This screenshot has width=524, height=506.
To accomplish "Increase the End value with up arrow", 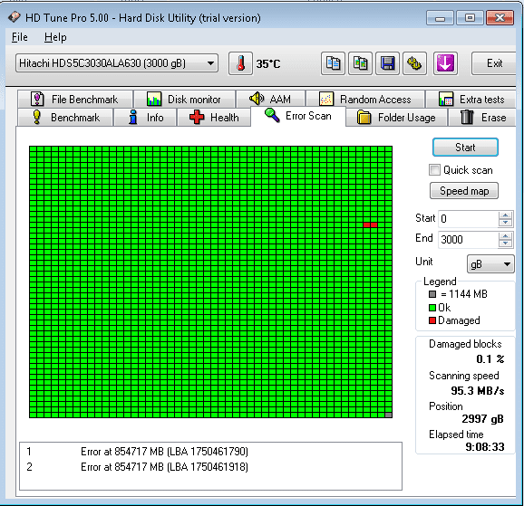I will (x=505, y=236).
